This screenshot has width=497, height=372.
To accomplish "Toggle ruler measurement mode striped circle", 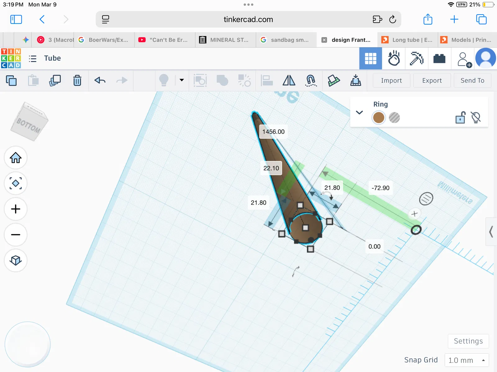I will pyautogui.click(x=426, y=199).
